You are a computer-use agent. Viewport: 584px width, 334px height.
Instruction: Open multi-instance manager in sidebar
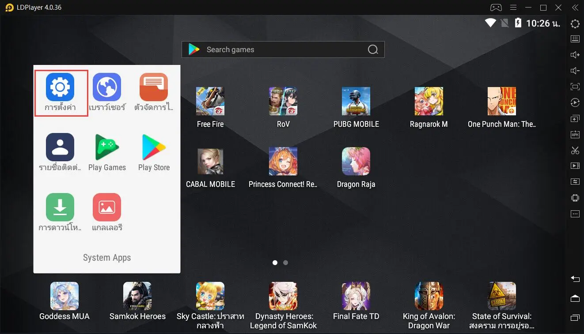[575, 119]
